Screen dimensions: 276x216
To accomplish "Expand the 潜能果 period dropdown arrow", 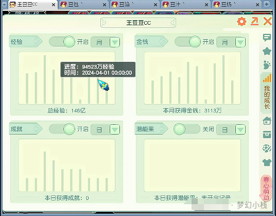I will coord(240,129).
